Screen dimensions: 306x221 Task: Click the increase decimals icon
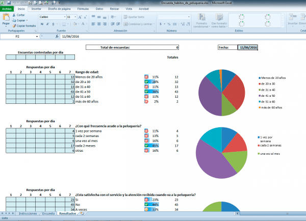tap(183, 24)
